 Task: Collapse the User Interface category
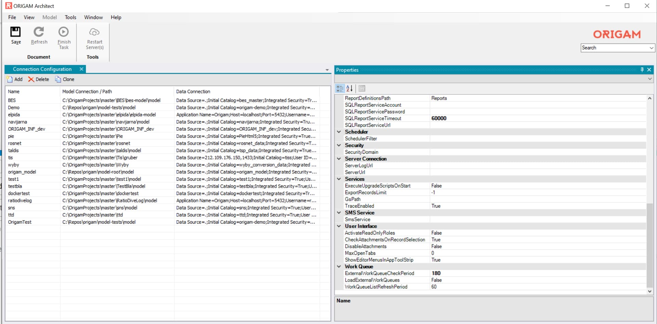pos(339,226)
